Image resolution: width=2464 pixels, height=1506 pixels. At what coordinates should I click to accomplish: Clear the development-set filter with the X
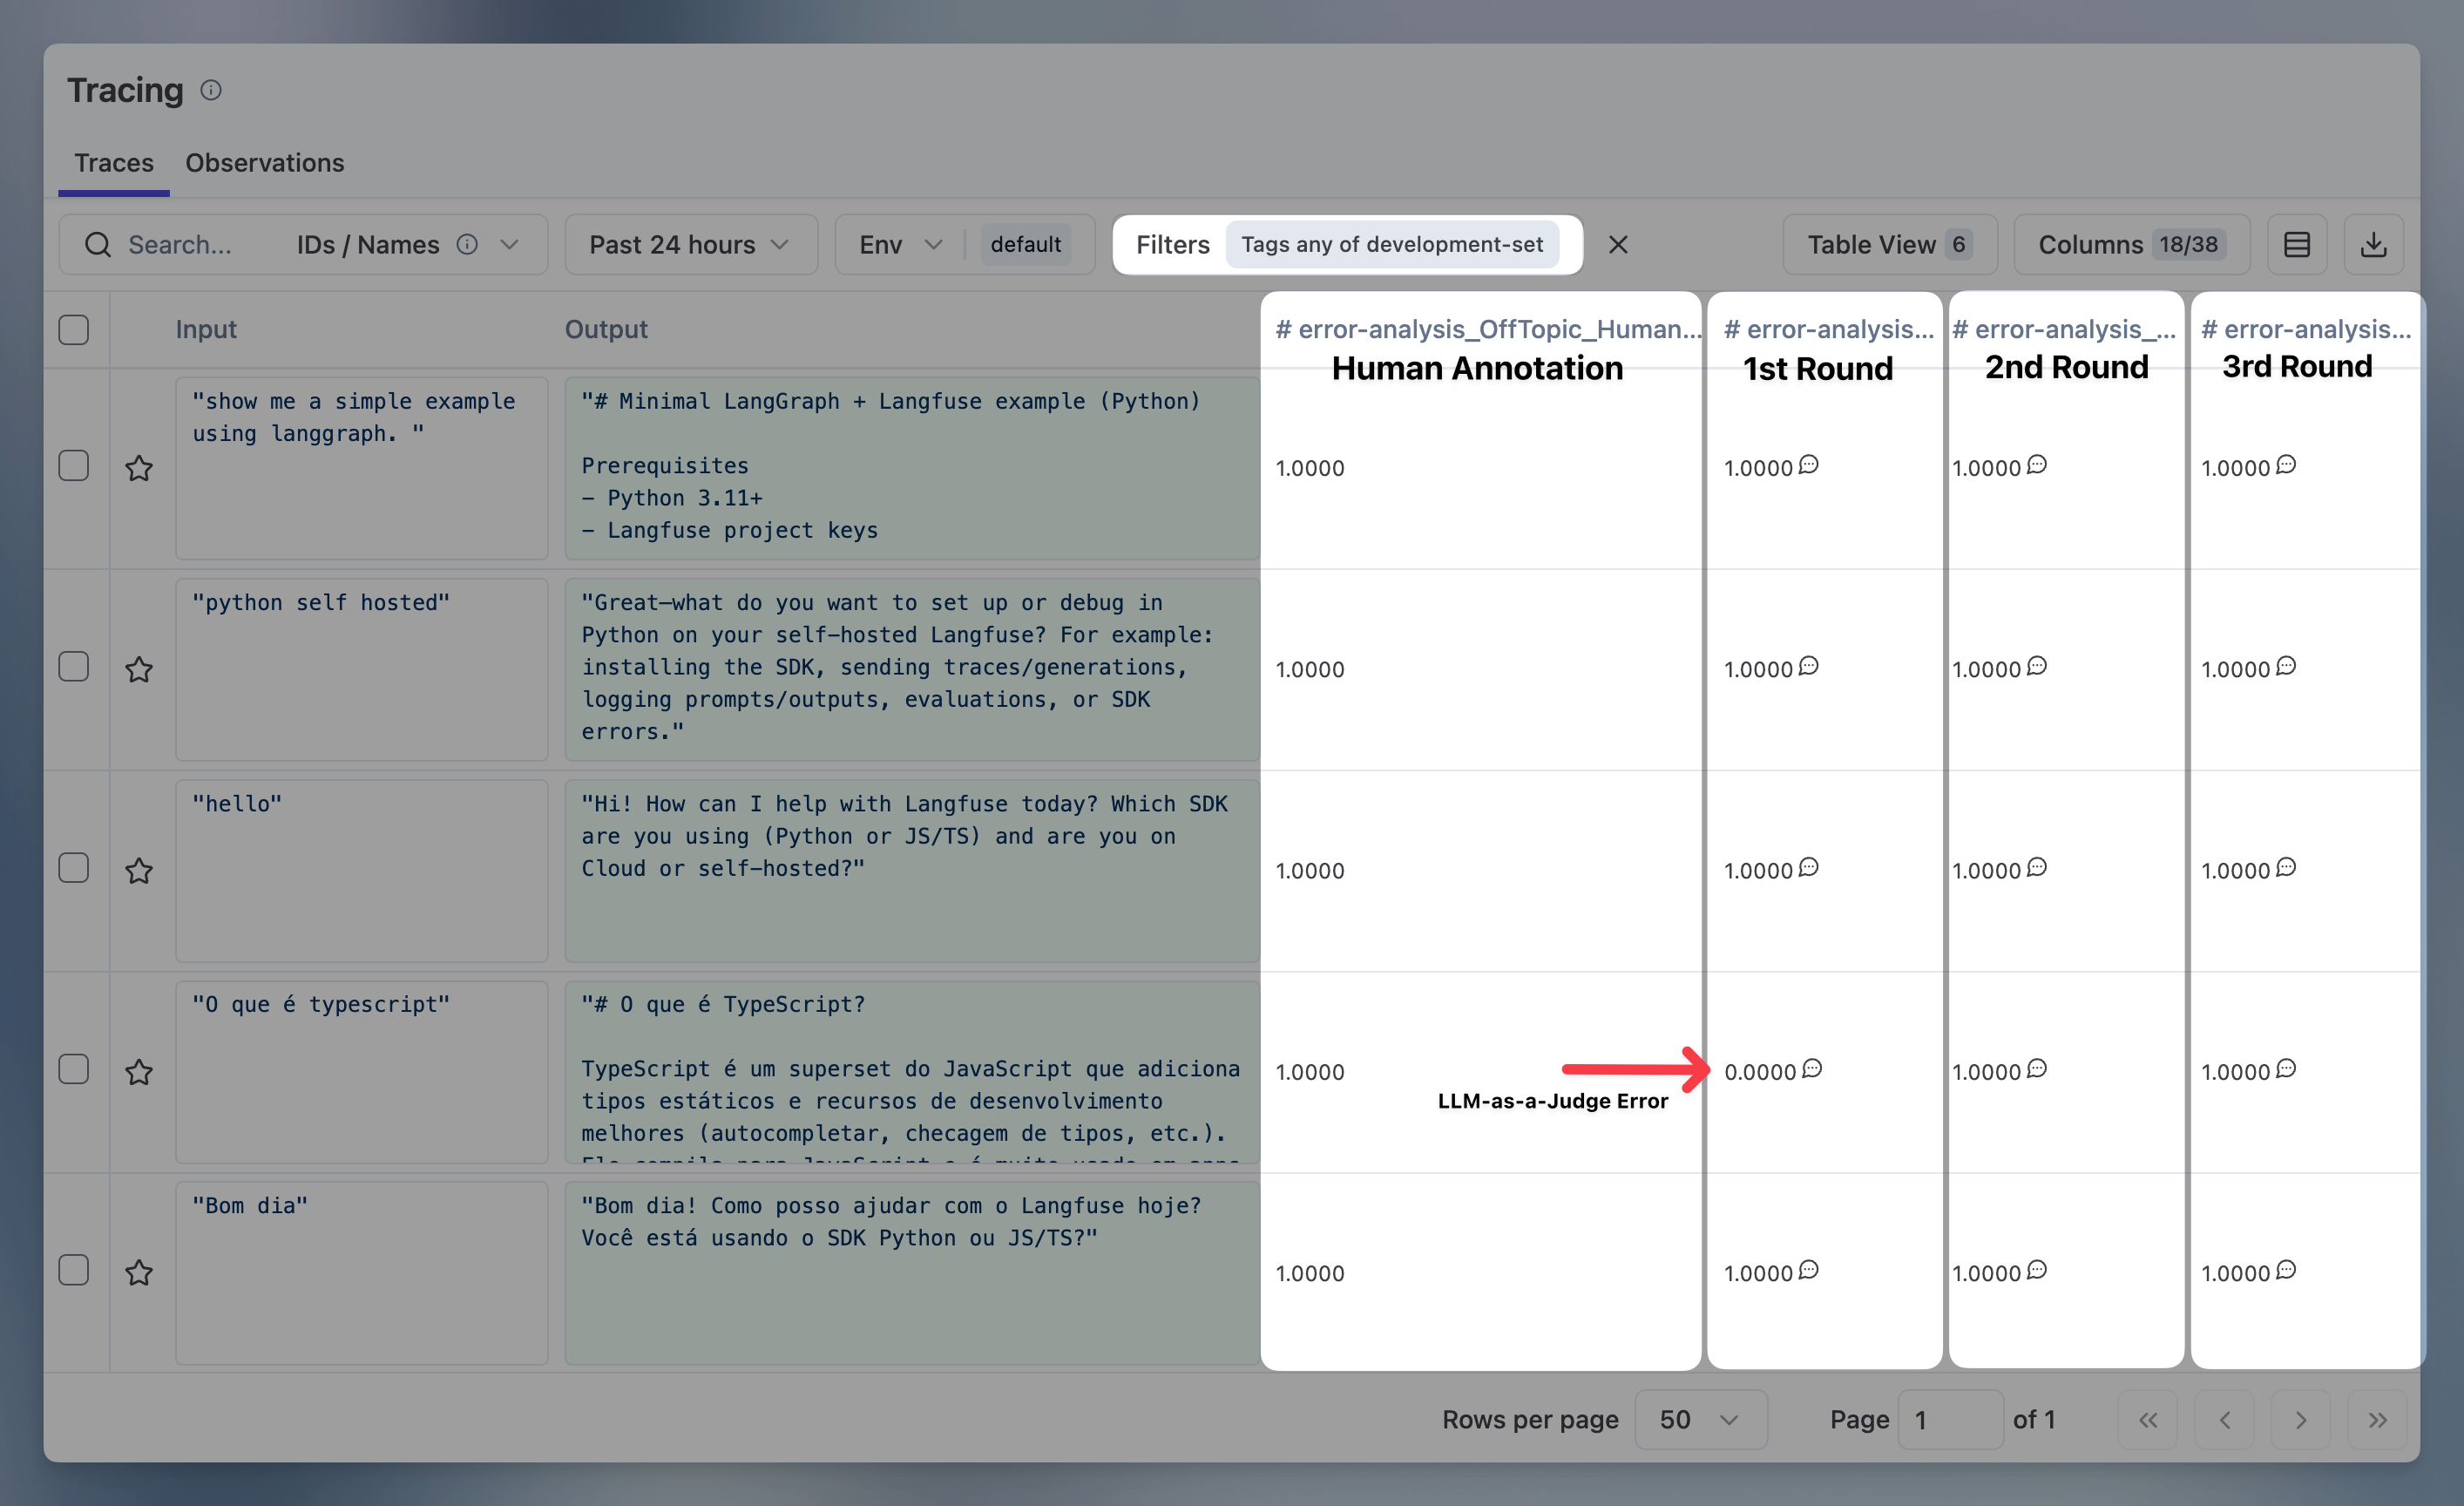(1619, 244)
